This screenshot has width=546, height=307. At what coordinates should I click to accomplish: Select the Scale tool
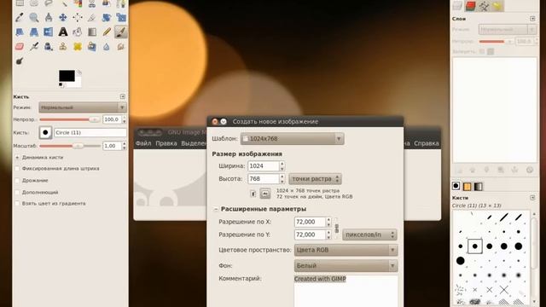121,17
